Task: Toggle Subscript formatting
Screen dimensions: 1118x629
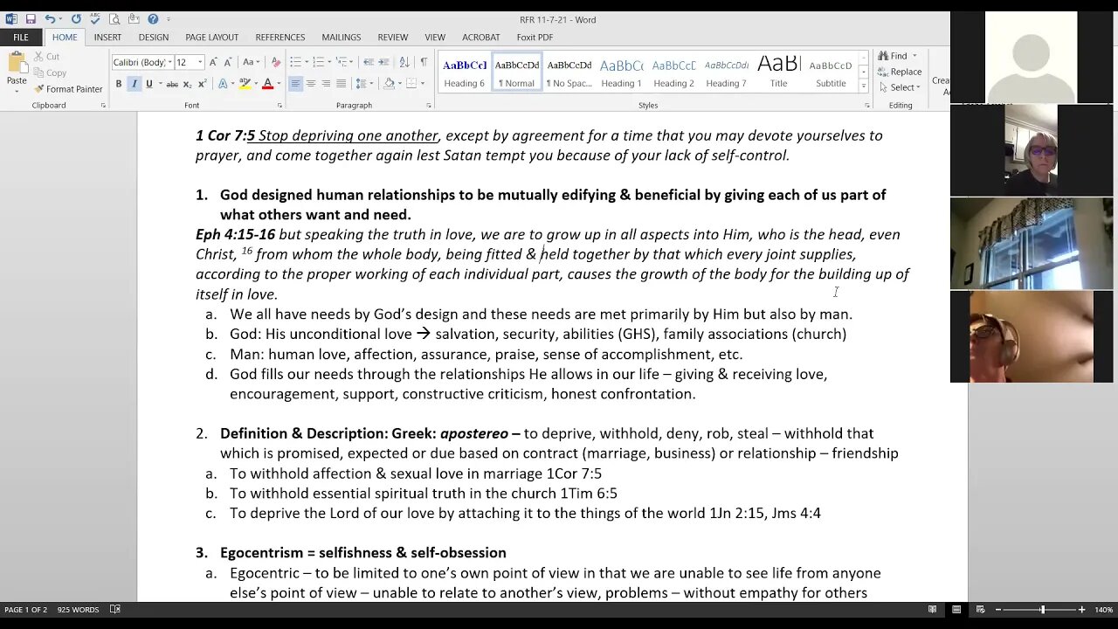Action: click(188, 84)
